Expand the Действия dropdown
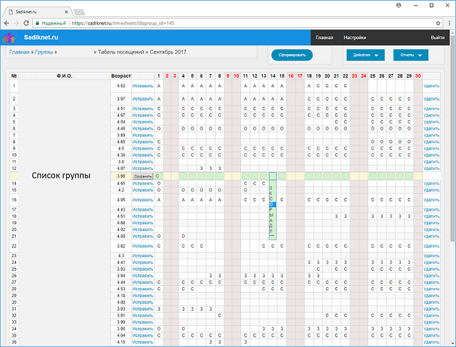Screen dimensions: 456x347 click(365, 55)
